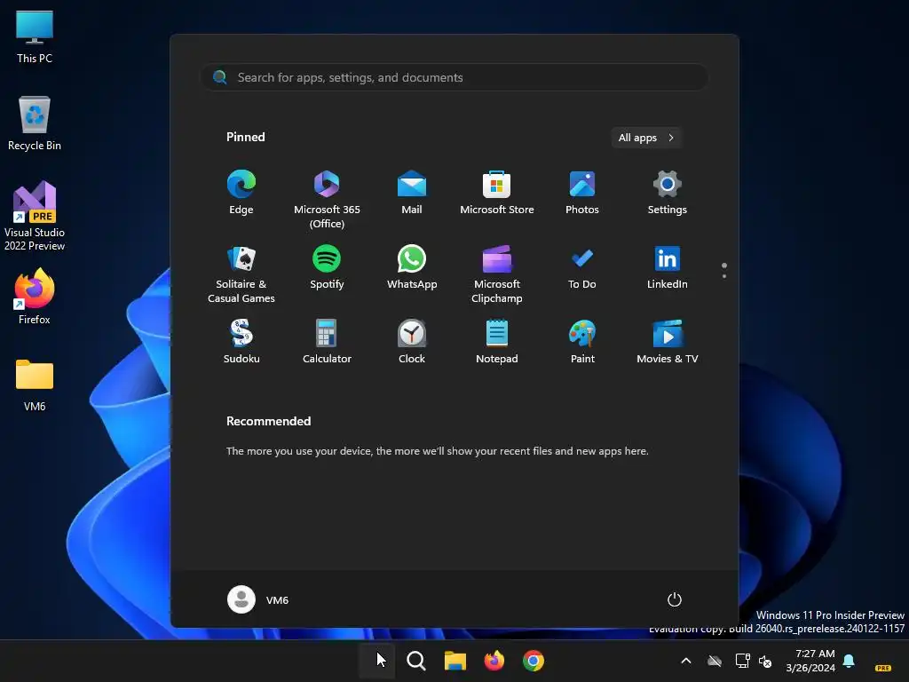Click the Pinned section heading
This screenshot has height=682, width=909.
(245, 137)
